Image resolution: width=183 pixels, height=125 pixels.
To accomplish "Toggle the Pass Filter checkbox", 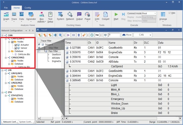I will (39, 51).
